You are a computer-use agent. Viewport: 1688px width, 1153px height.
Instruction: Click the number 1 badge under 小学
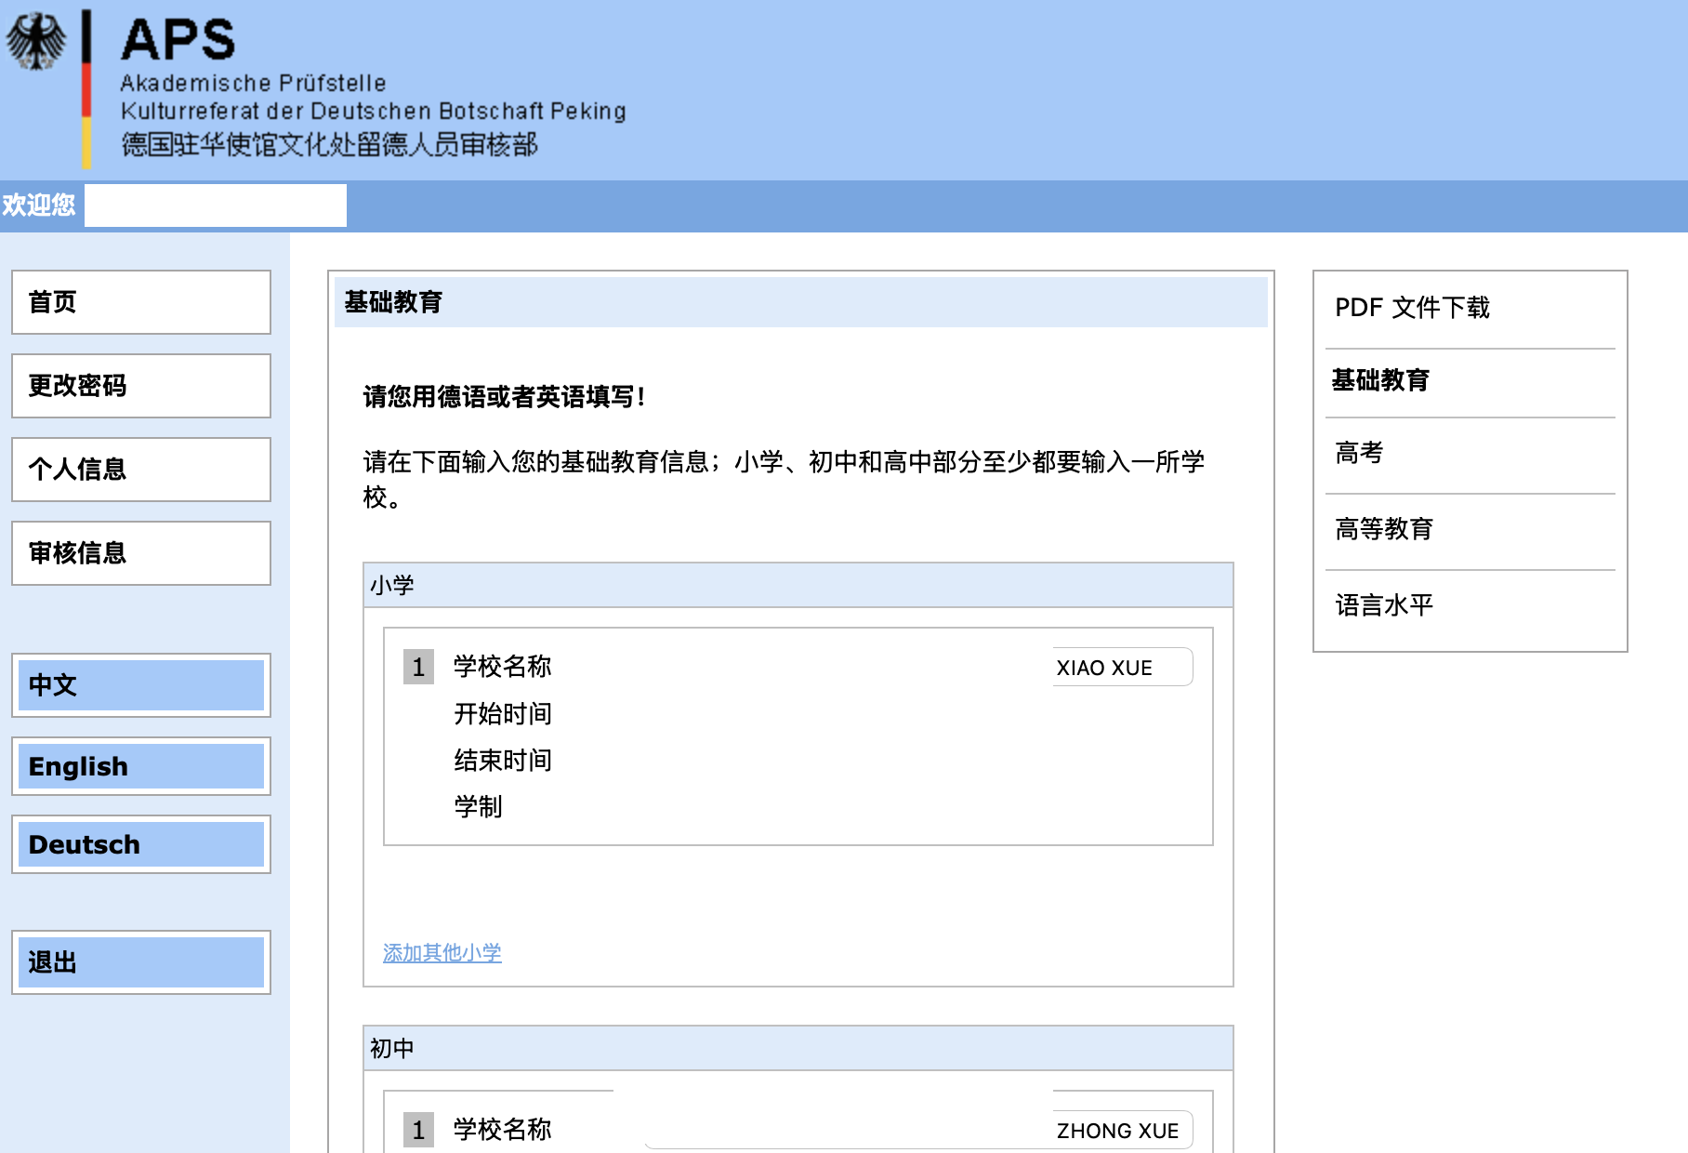point(418,668)
